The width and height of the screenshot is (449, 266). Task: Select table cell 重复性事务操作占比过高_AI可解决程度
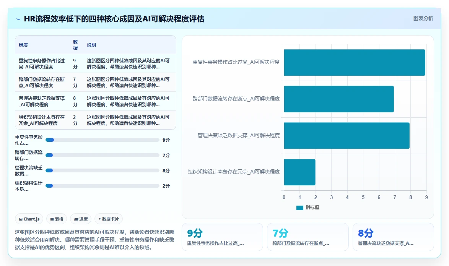pyautogui.click(x=42, y=64)
